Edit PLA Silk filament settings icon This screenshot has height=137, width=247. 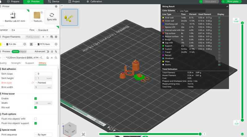(x=25, y=44)
